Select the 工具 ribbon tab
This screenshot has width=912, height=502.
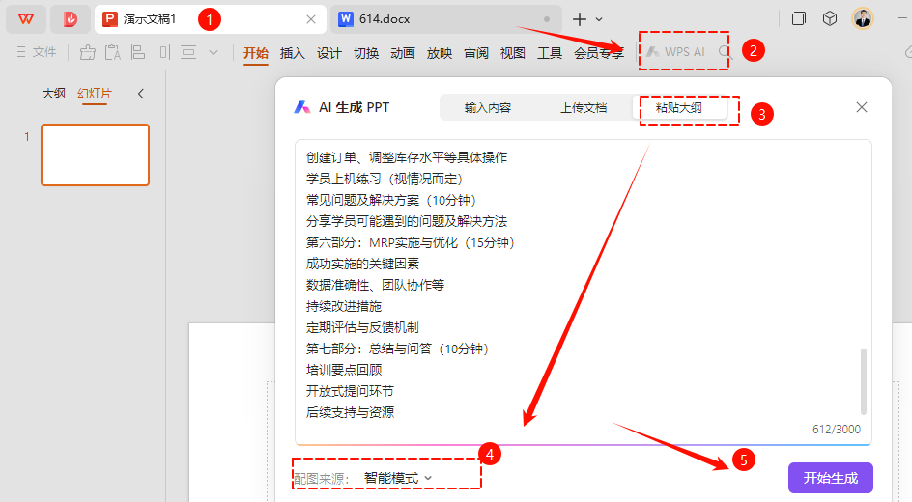coord(549,53)
